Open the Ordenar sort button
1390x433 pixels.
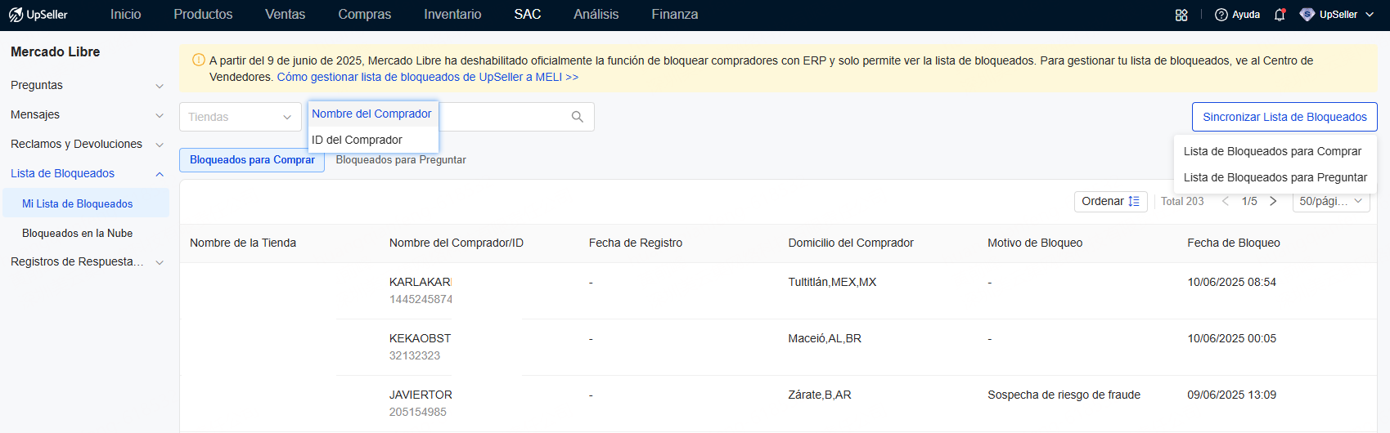coord(1110,201)
